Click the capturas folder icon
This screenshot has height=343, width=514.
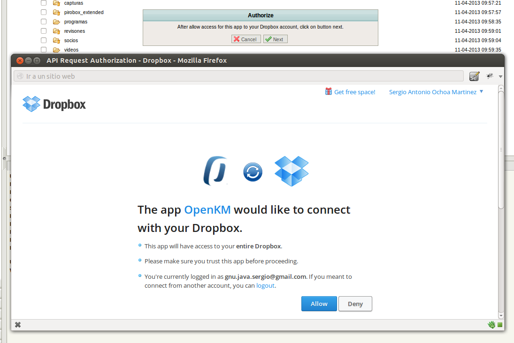[x=56, y=3]
